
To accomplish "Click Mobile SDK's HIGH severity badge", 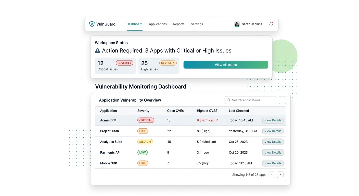I will click(x=143, y=163).
